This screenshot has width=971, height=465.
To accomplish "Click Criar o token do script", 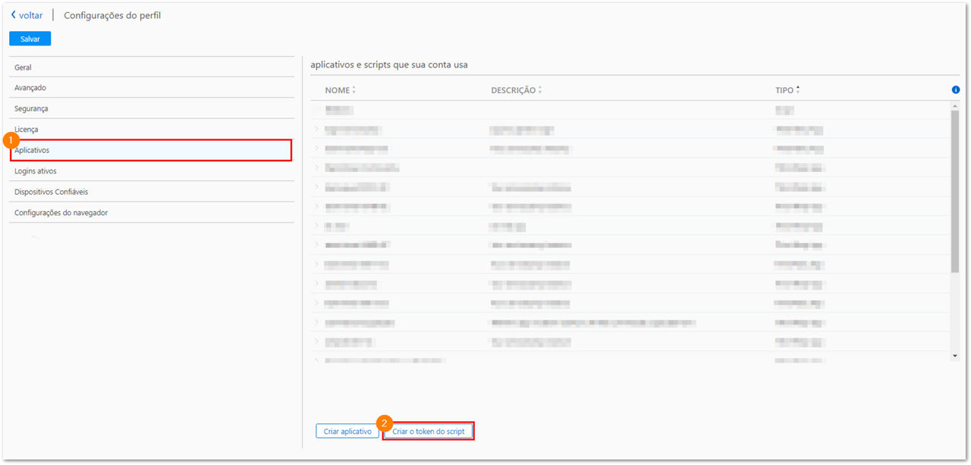I will tap(429, 431).
